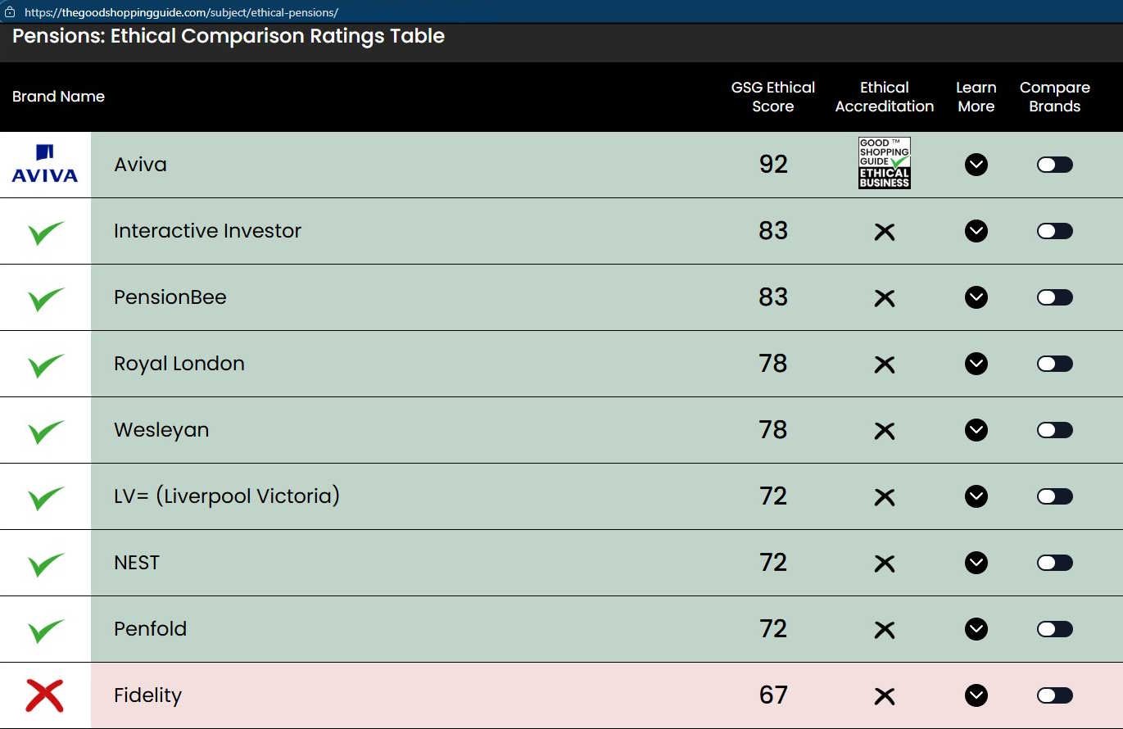
Task: Click the Ethical Accreditation column header
Action: [884, 97]
